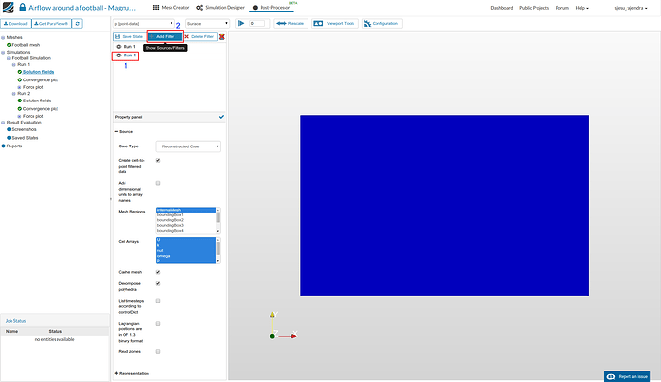Click the Save State button

click(x=128, y=37)
